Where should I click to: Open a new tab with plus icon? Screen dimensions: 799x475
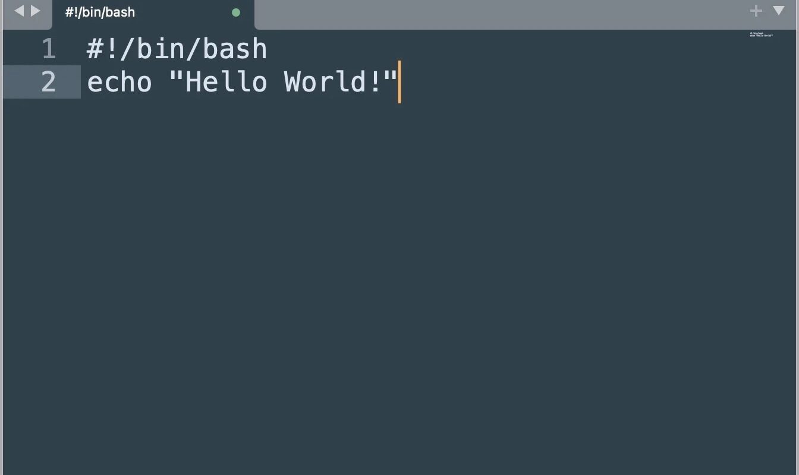point(756,11)
